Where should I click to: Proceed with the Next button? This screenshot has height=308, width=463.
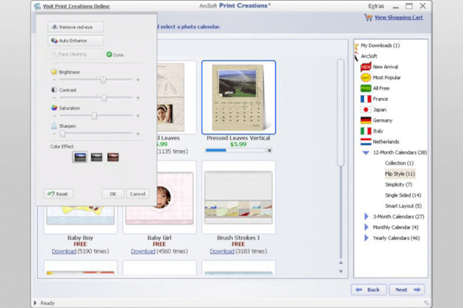point(407,290)
